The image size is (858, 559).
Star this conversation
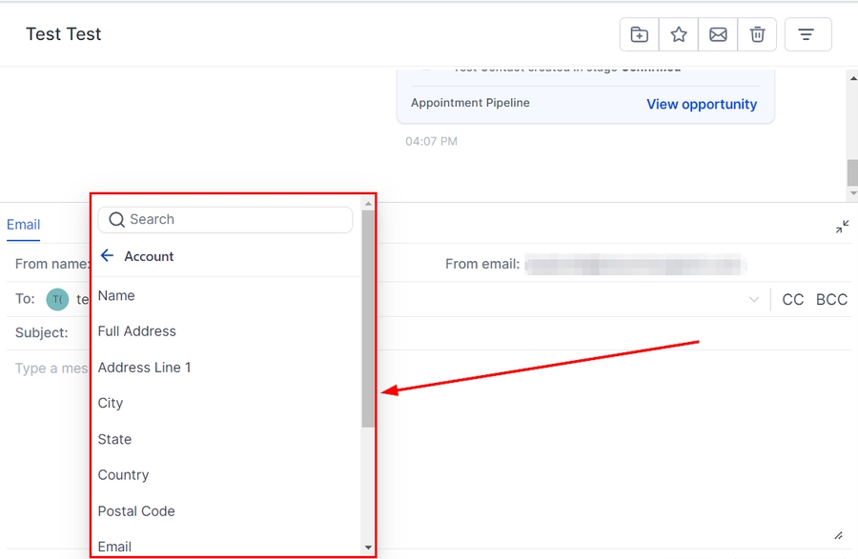pyautogui.click(x=679, y=34)
